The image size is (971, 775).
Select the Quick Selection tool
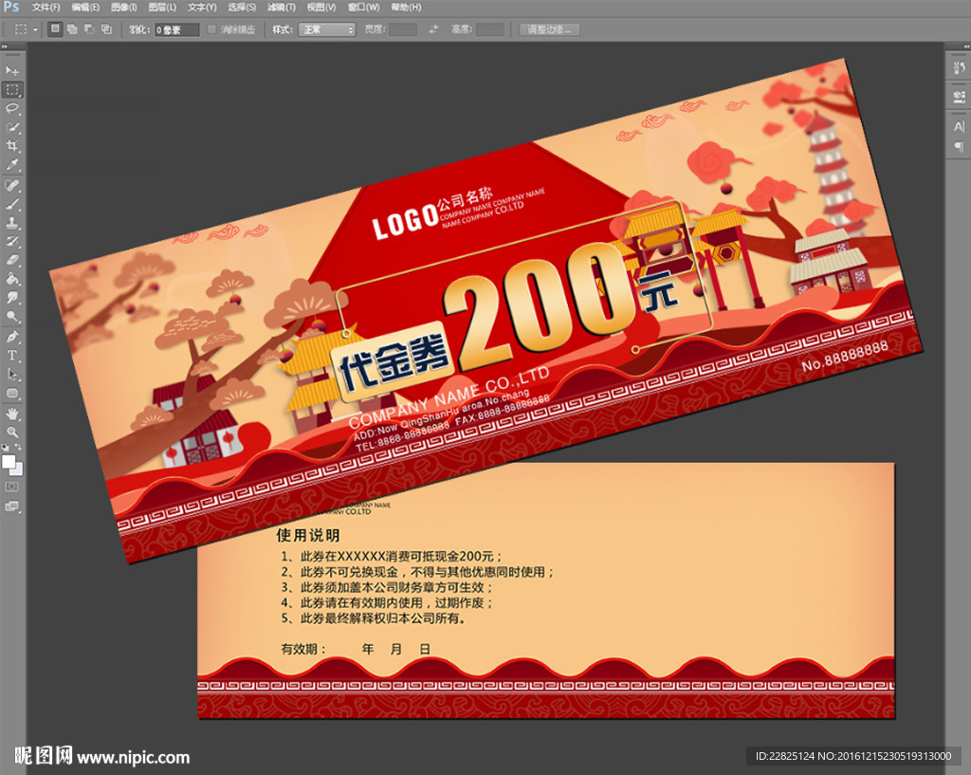(12, 128)
